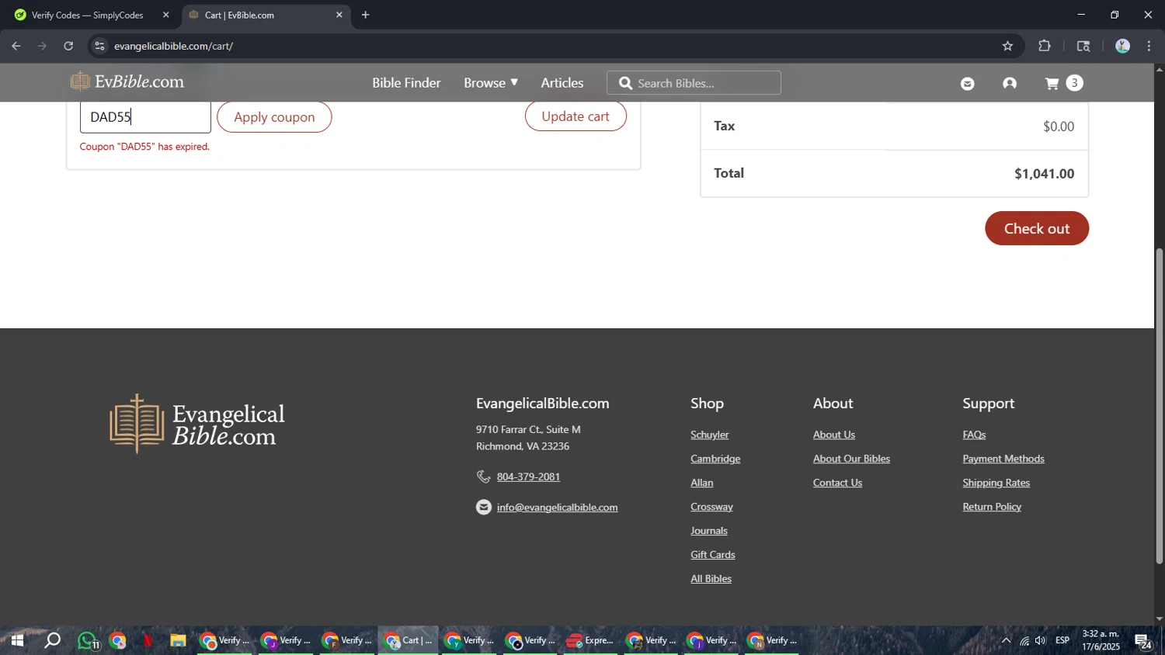Close the Verify Codes — SimplyCodes tab

pos(165,15)
